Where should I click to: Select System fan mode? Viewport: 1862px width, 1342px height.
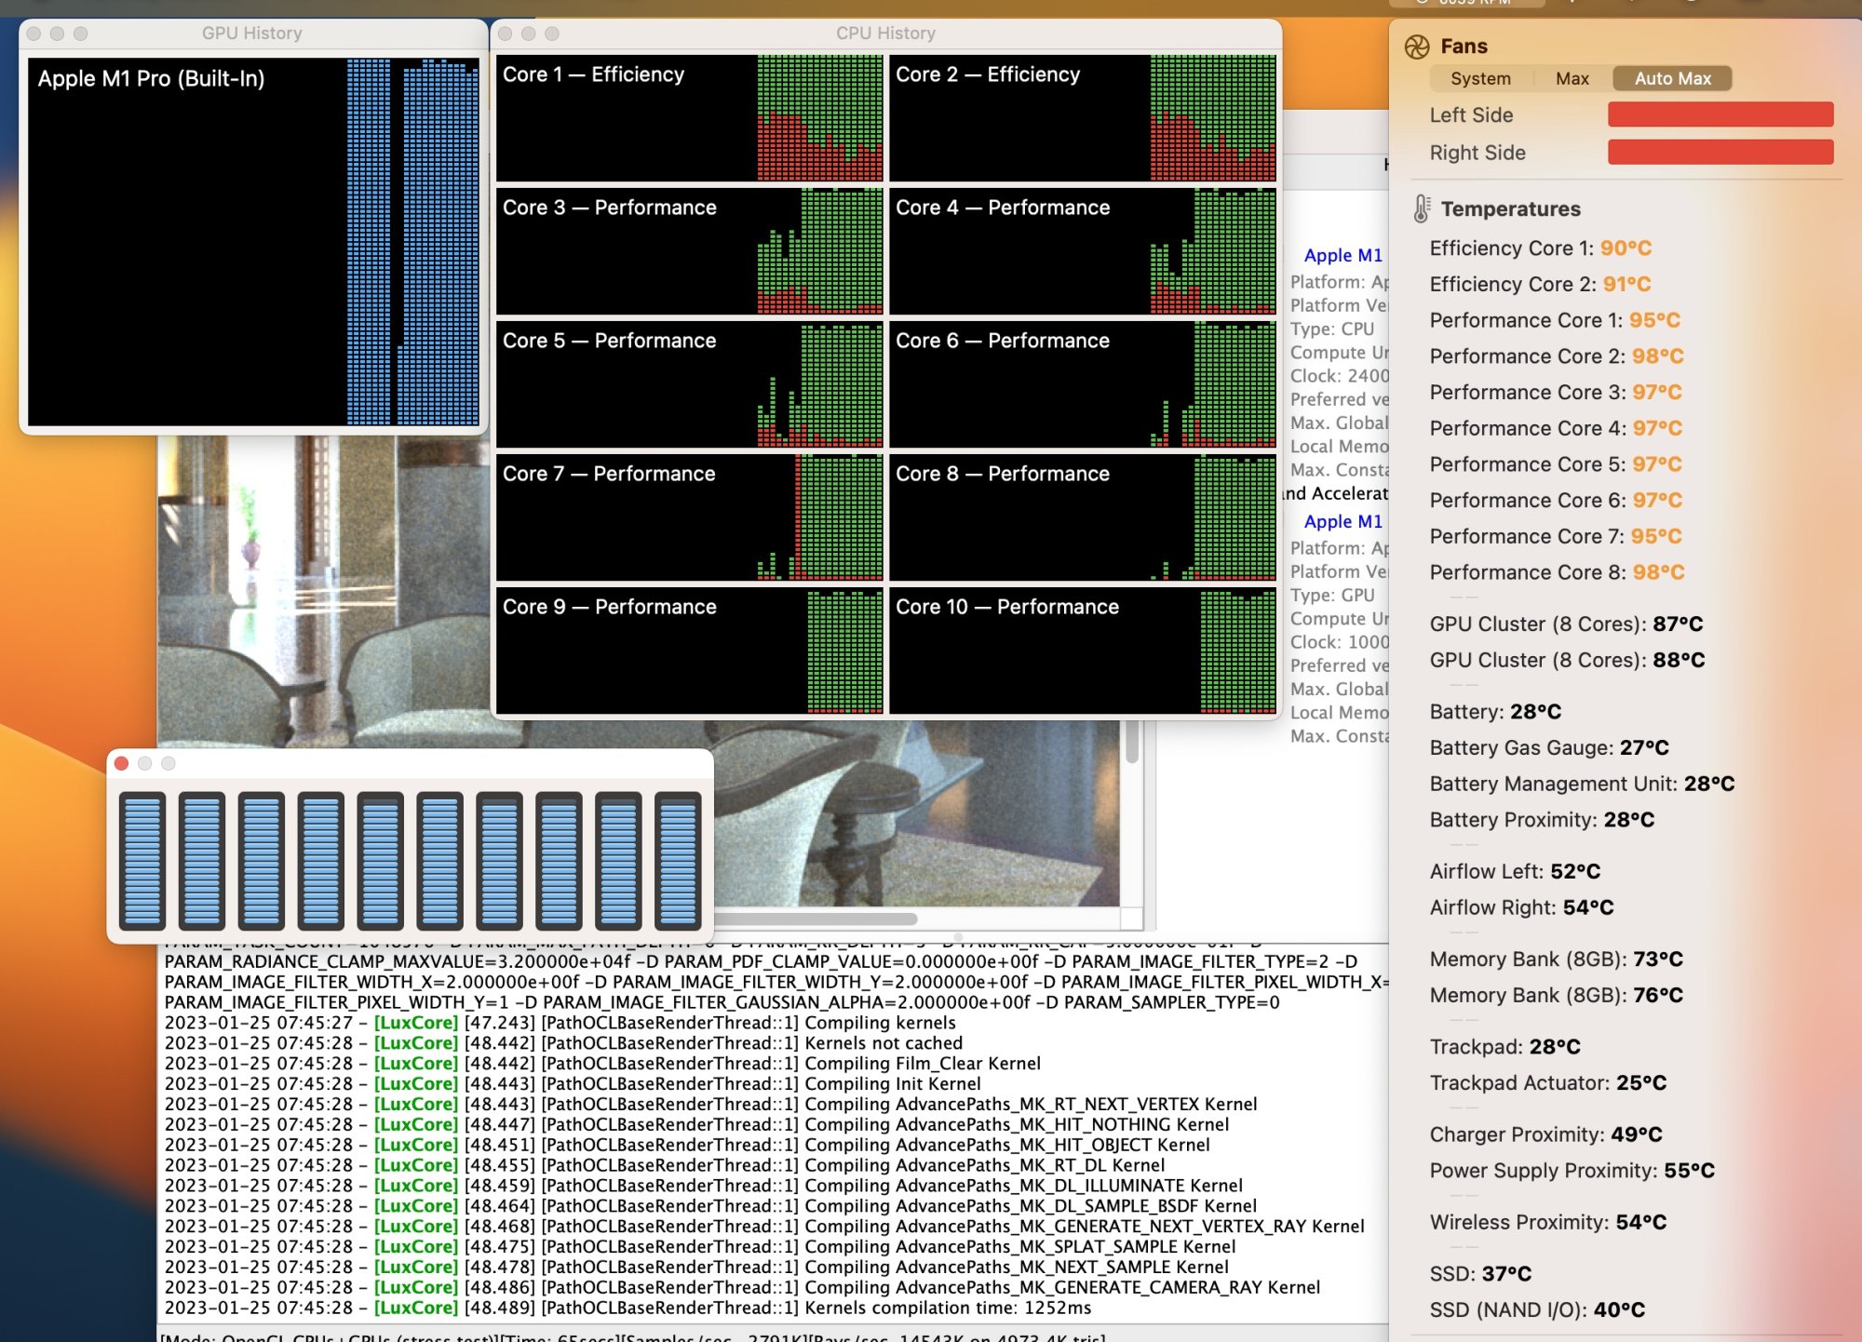click(x=1480, y=79)
